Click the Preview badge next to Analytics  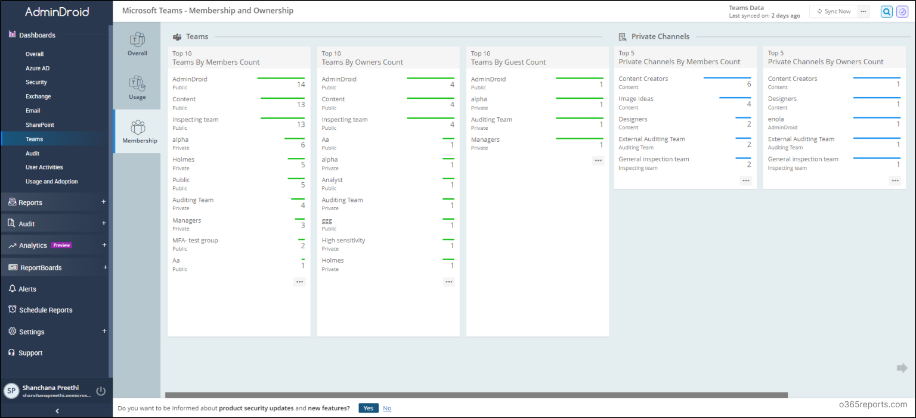tap(61, 245)
